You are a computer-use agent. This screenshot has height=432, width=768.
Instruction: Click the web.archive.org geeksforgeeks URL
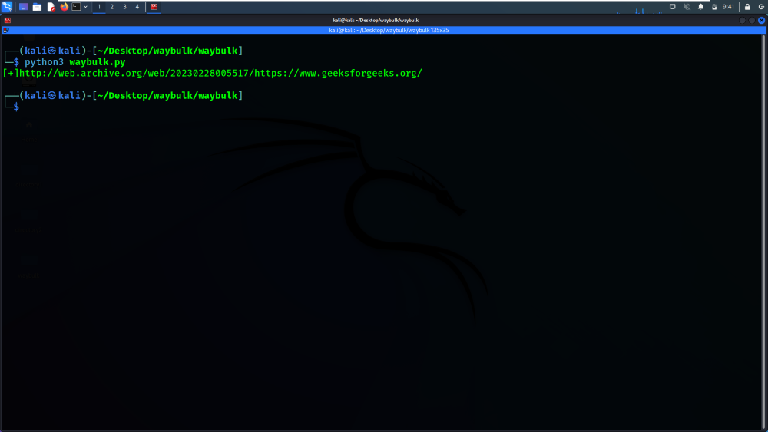220,74
